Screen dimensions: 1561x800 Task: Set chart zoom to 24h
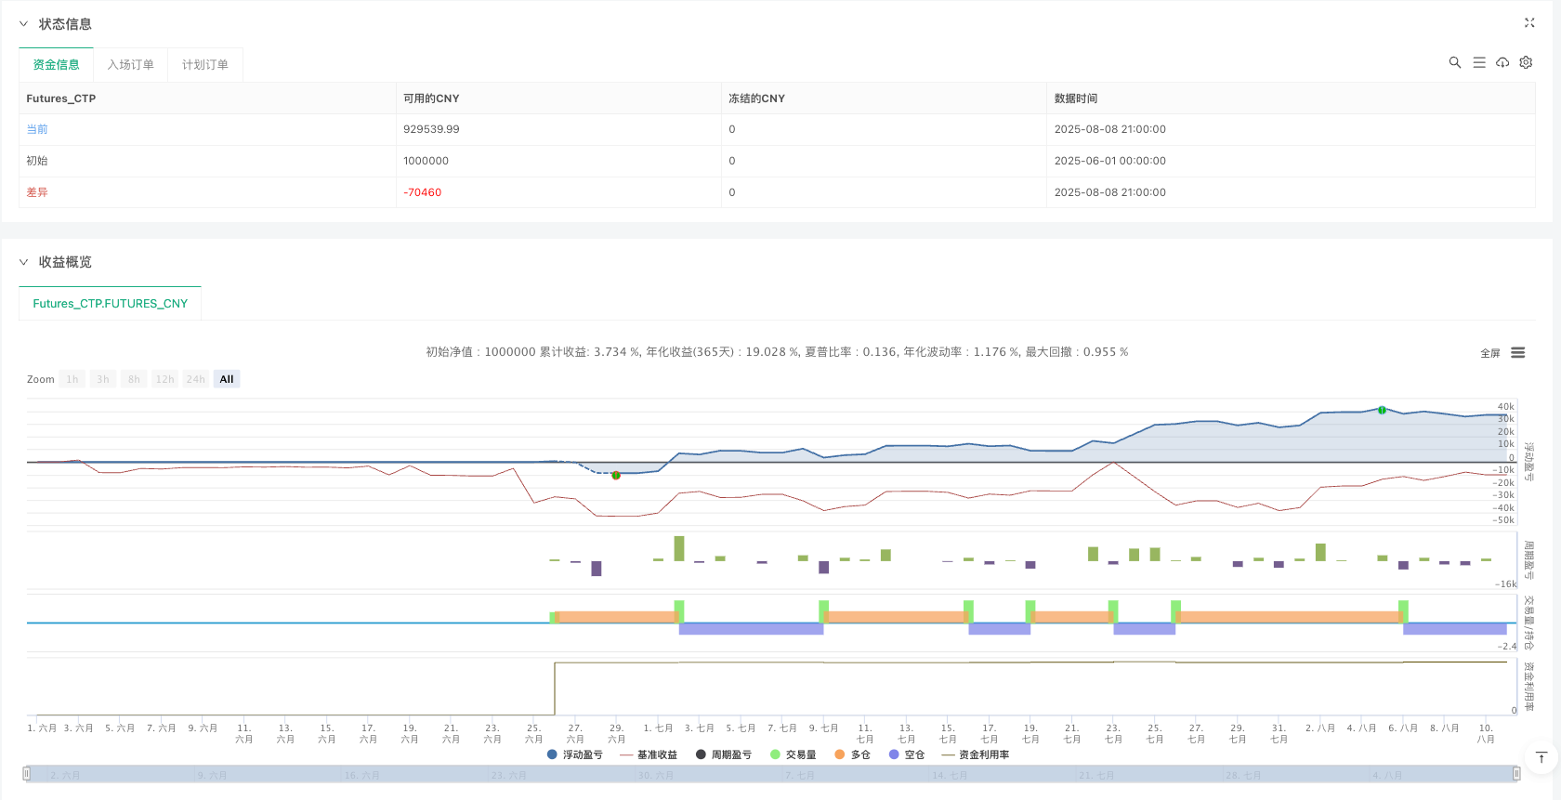(195, 379)
